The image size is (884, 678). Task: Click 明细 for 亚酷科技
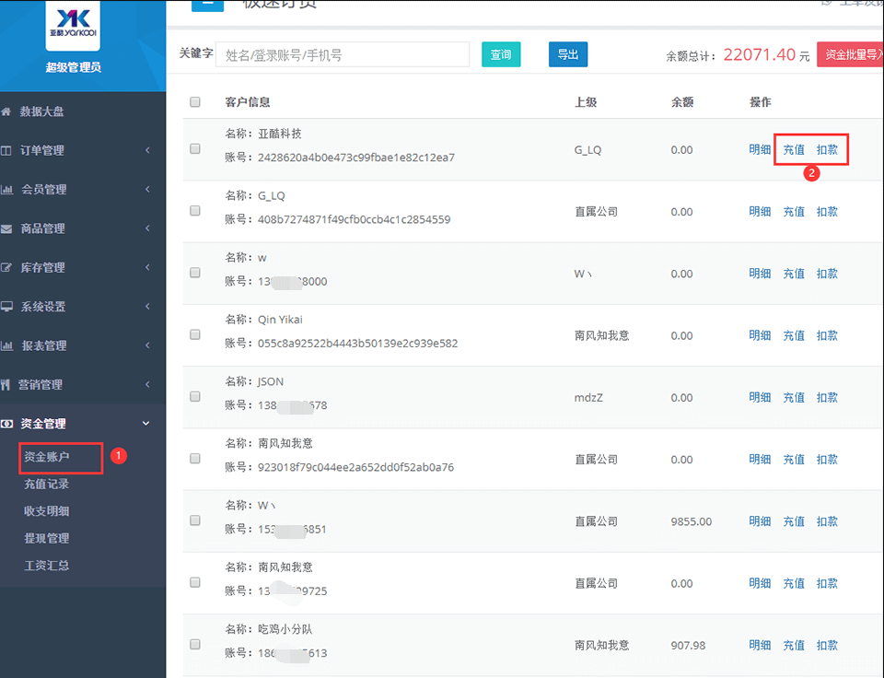(760, 149)
